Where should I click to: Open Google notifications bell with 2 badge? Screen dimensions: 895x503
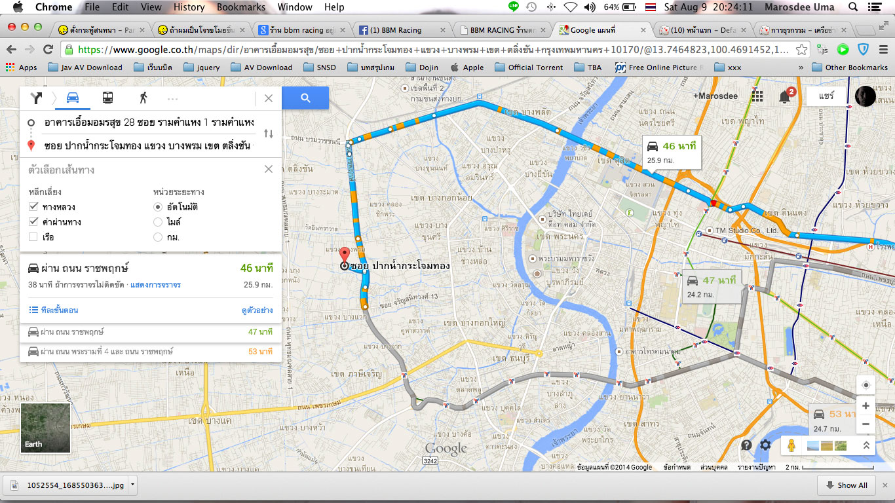click(785, 96)
